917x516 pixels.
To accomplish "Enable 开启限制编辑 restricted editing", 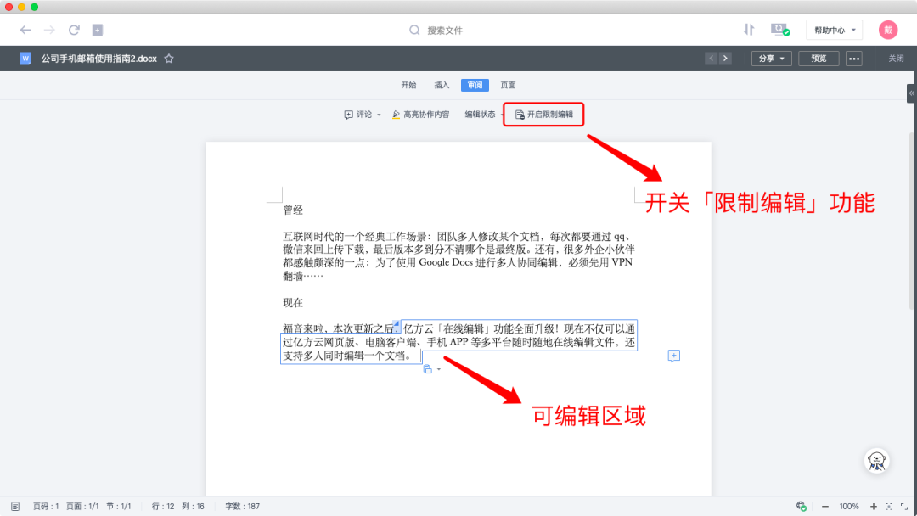I will click(543, 114).
